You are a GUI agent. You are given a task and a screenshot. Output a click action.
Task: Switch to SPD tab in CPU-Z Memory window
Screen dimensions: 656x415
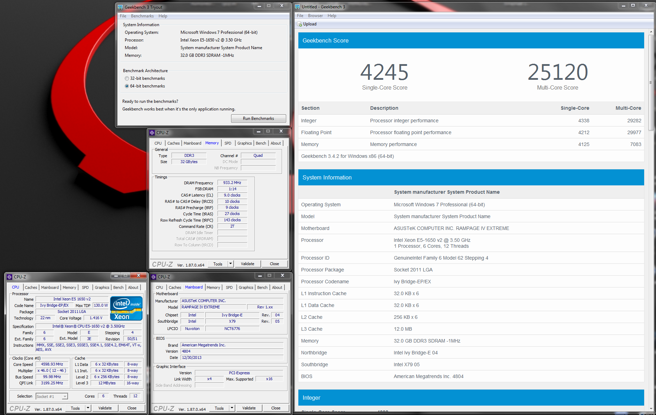(228, 143)
